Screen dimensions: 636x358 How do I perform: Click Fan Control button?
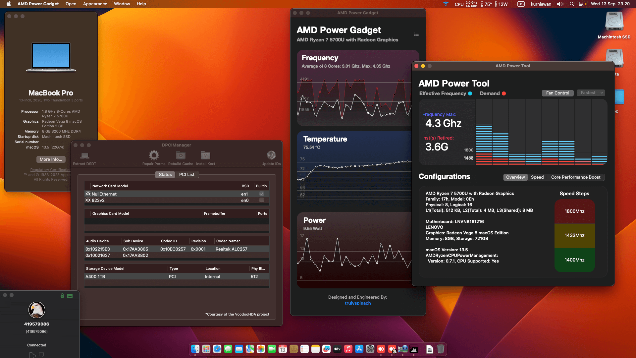click(x=557, y=93)
